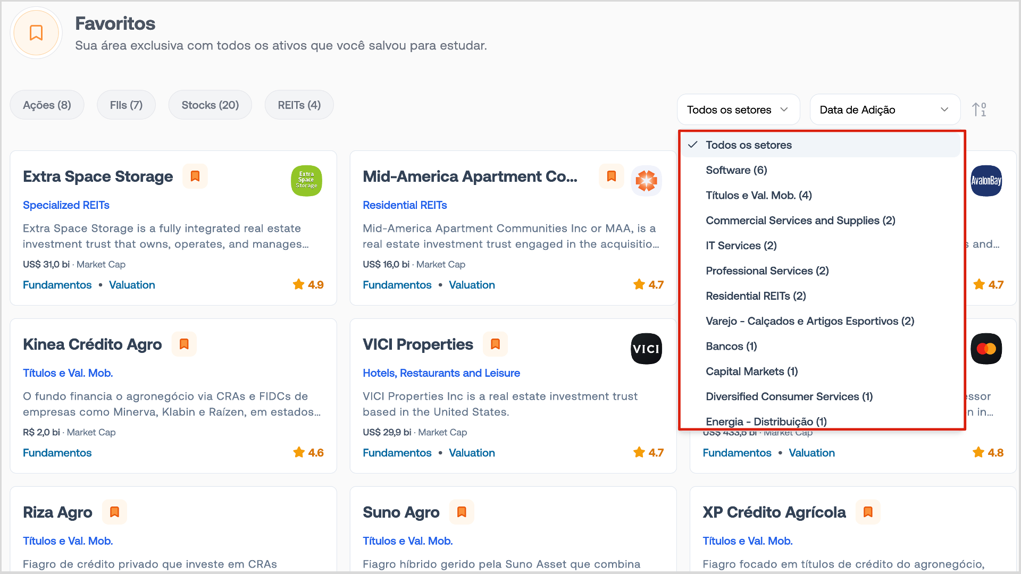Toggle XP Crédito Agrícola bookmark
Viewport: 1021px width, 574px height.
(868, 512)
